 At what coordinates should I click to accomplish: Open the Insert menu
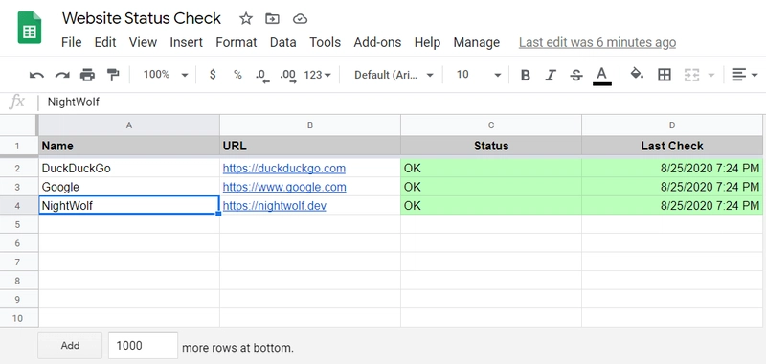[186, 42]
